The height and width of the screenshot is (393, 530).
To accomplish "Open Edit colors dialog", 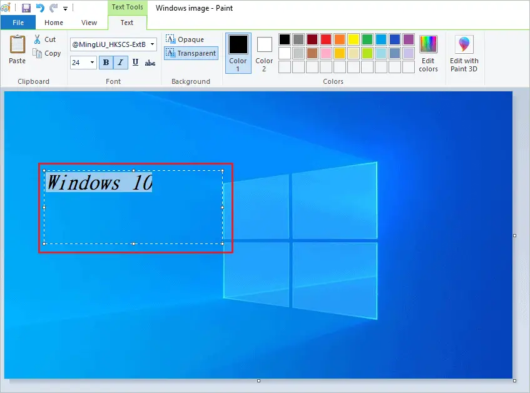I will [428, 54].
